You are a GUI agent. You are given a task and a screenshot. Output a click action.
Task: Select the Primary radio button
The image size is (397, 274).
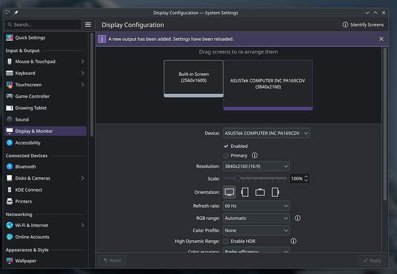[x=226, y=155]
